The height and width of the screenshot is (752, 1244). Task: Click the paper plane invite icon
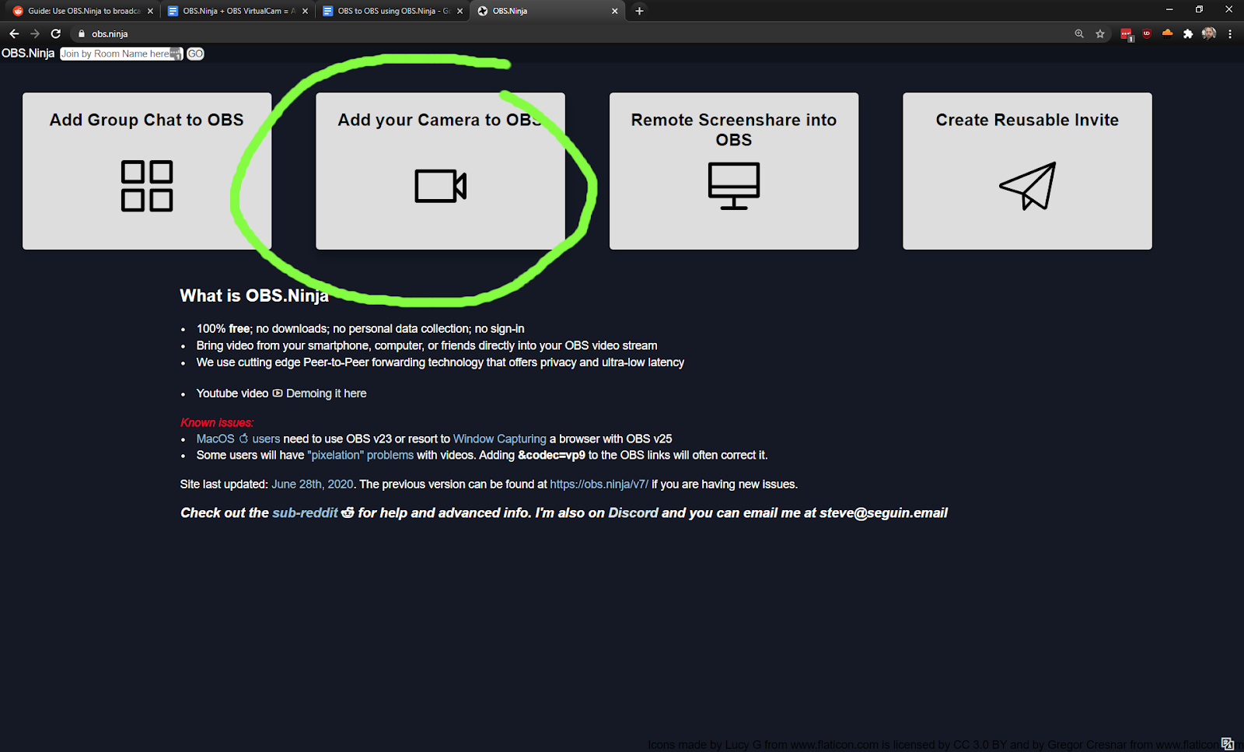tap(1027, 186)
